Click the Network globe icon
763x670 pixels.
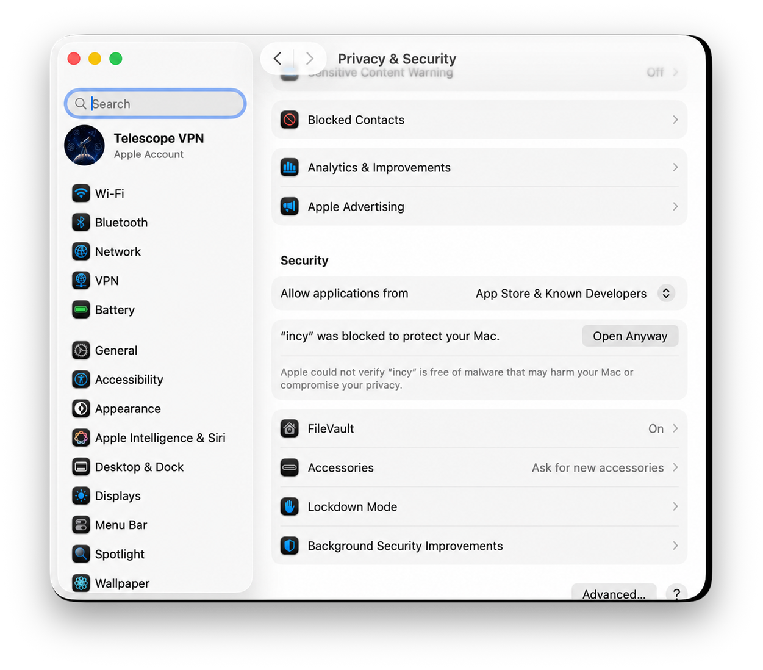(x=81, y=251)
